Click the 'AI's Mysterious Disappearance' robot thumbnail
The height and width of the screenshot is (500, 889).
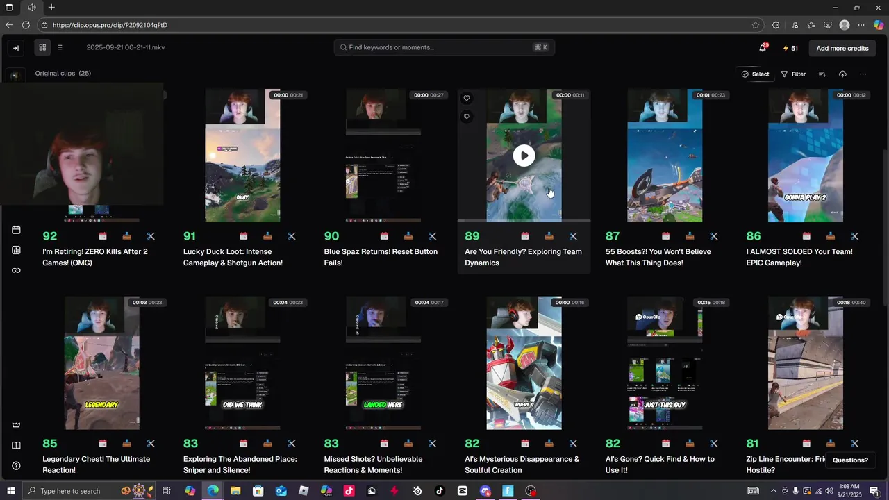tap(524, 363)
